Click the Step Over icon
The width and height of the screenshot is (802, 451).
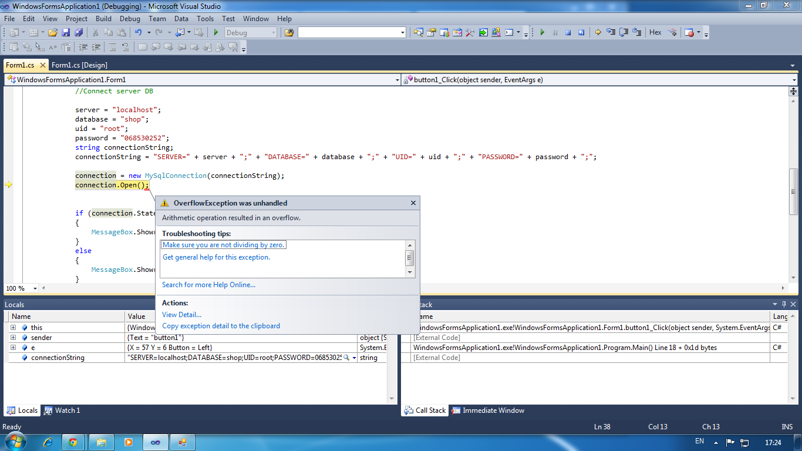tap(624, 32)
